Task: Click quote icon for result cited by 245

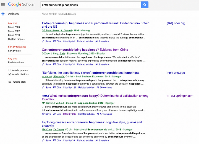Action: pos(54,114)
